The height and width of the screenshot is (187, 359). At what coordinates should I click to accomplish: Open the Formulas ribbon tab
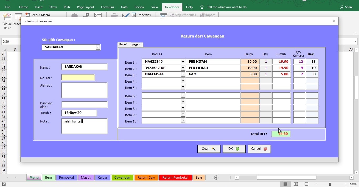point(107,7)
